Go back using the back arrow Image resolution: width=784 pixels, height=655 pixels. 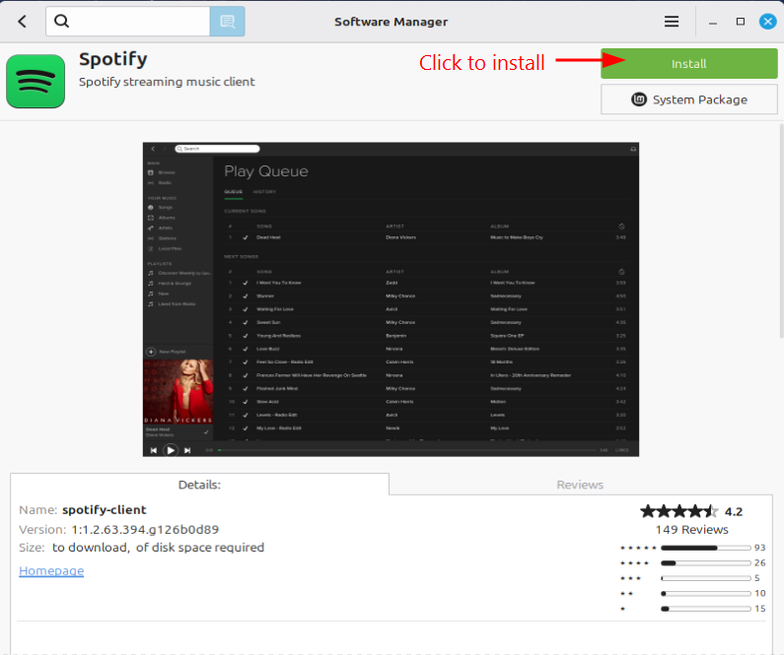[x=22, y=22]
